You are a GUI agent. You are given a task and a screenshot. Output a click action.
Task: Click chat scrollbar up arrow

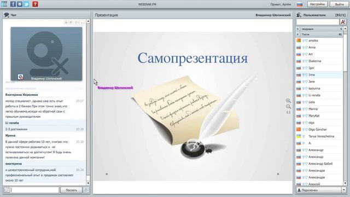pos(88,21)
